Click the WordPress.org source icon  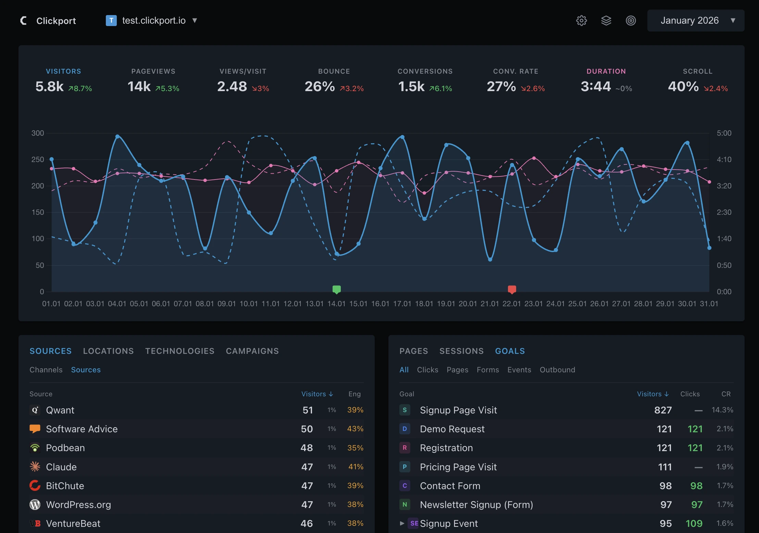click(35, 504)
